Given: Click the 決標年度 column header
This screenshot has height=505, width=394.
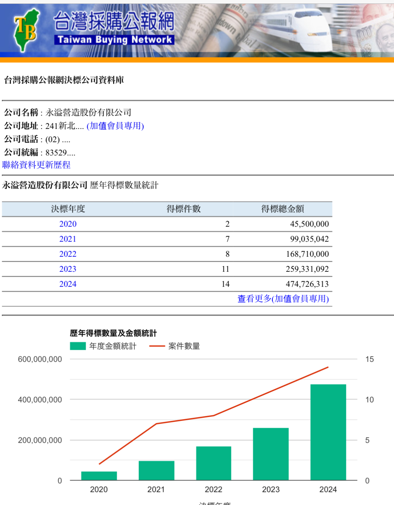Looking at the screenshot, I should (x=68, y=209).
